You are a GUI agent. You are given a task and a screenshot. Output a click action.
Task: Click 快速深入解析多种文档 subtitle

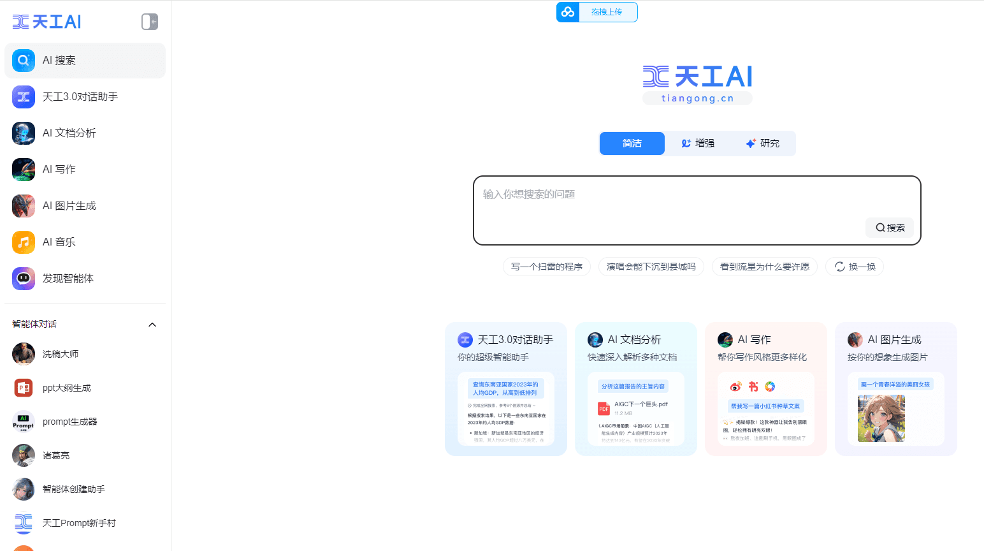[632, 357]
